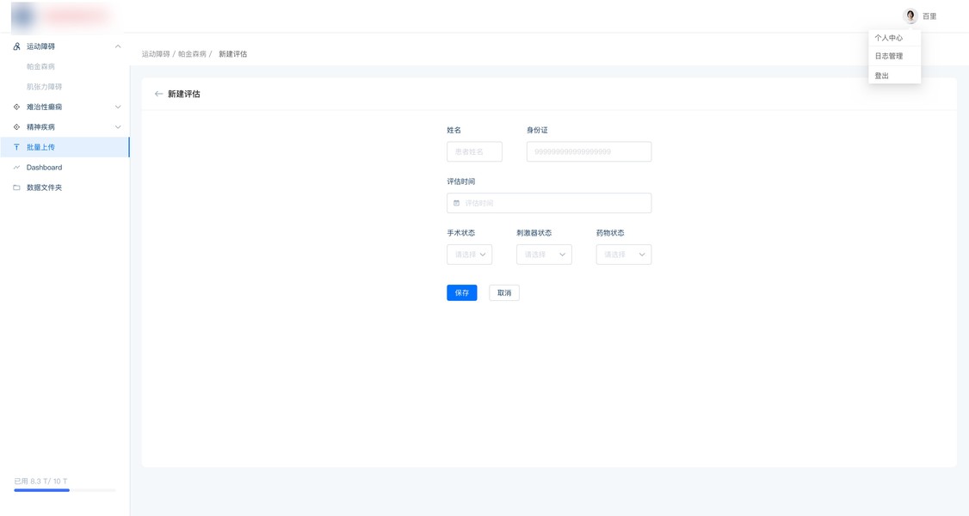969x516 pixels.
Task: Open the 肌张力障碍 submenu item
Action: click(45, 87)
